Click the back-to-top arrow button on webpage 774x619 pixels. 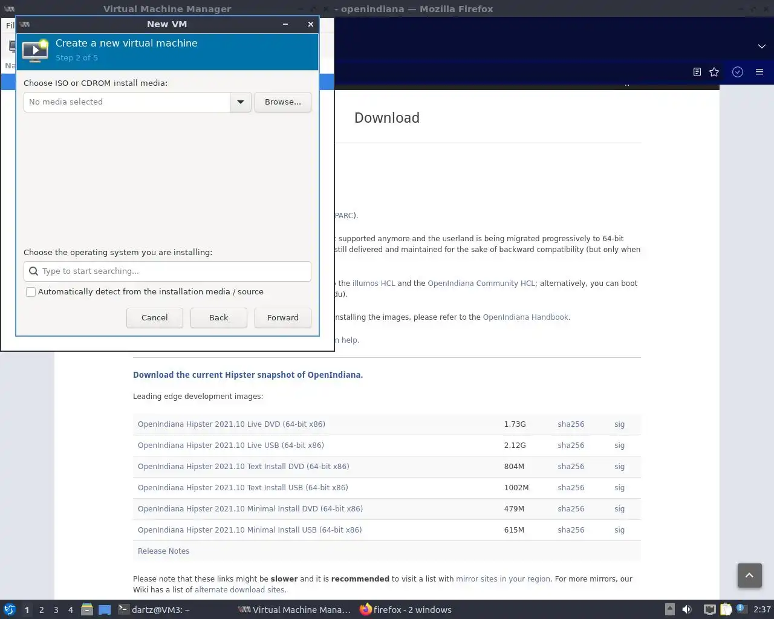click(749, 575)
